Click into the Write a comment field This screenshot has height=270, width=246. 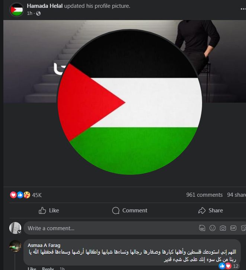pos(110,228)
